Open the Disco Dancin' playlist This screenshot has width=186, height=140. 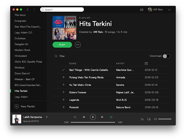22,73
